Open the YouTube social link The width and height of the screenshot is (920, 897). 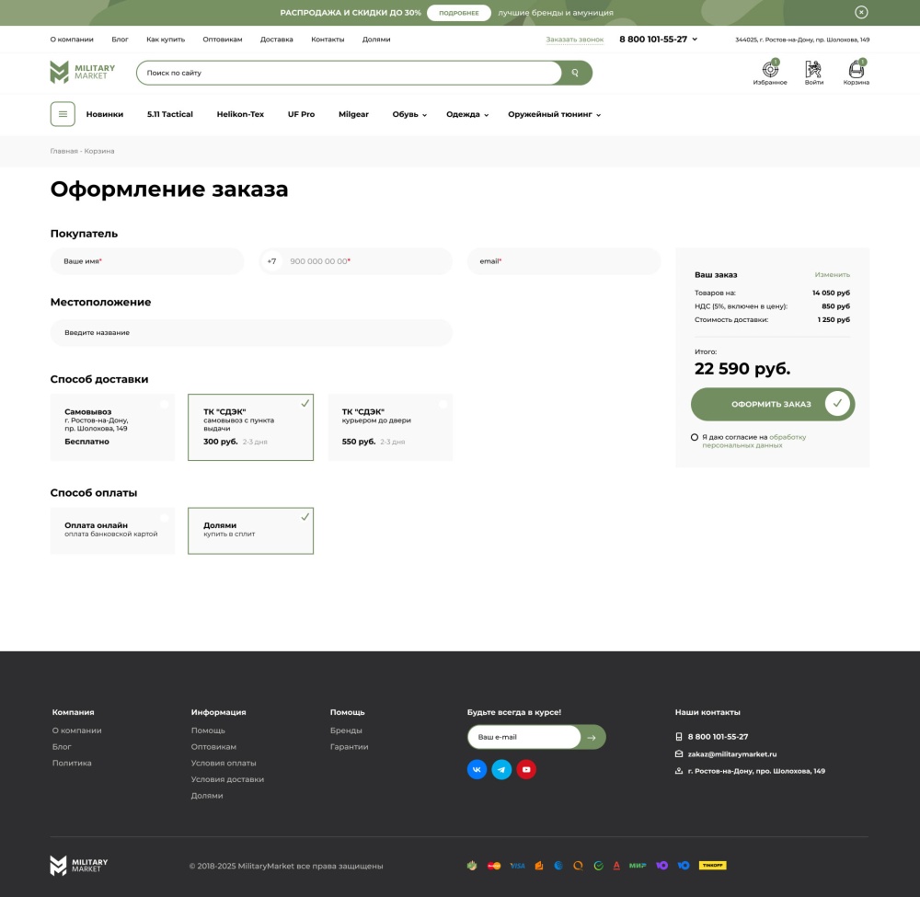526,769
